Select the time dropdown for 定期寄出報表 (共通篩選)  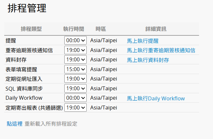point(75,107)
